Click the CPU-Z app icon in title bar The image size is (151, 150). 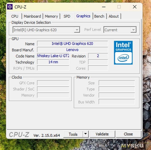tap(10, 7)
